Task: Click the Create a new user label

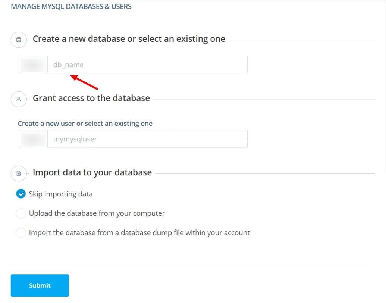Action: (85, 124)
